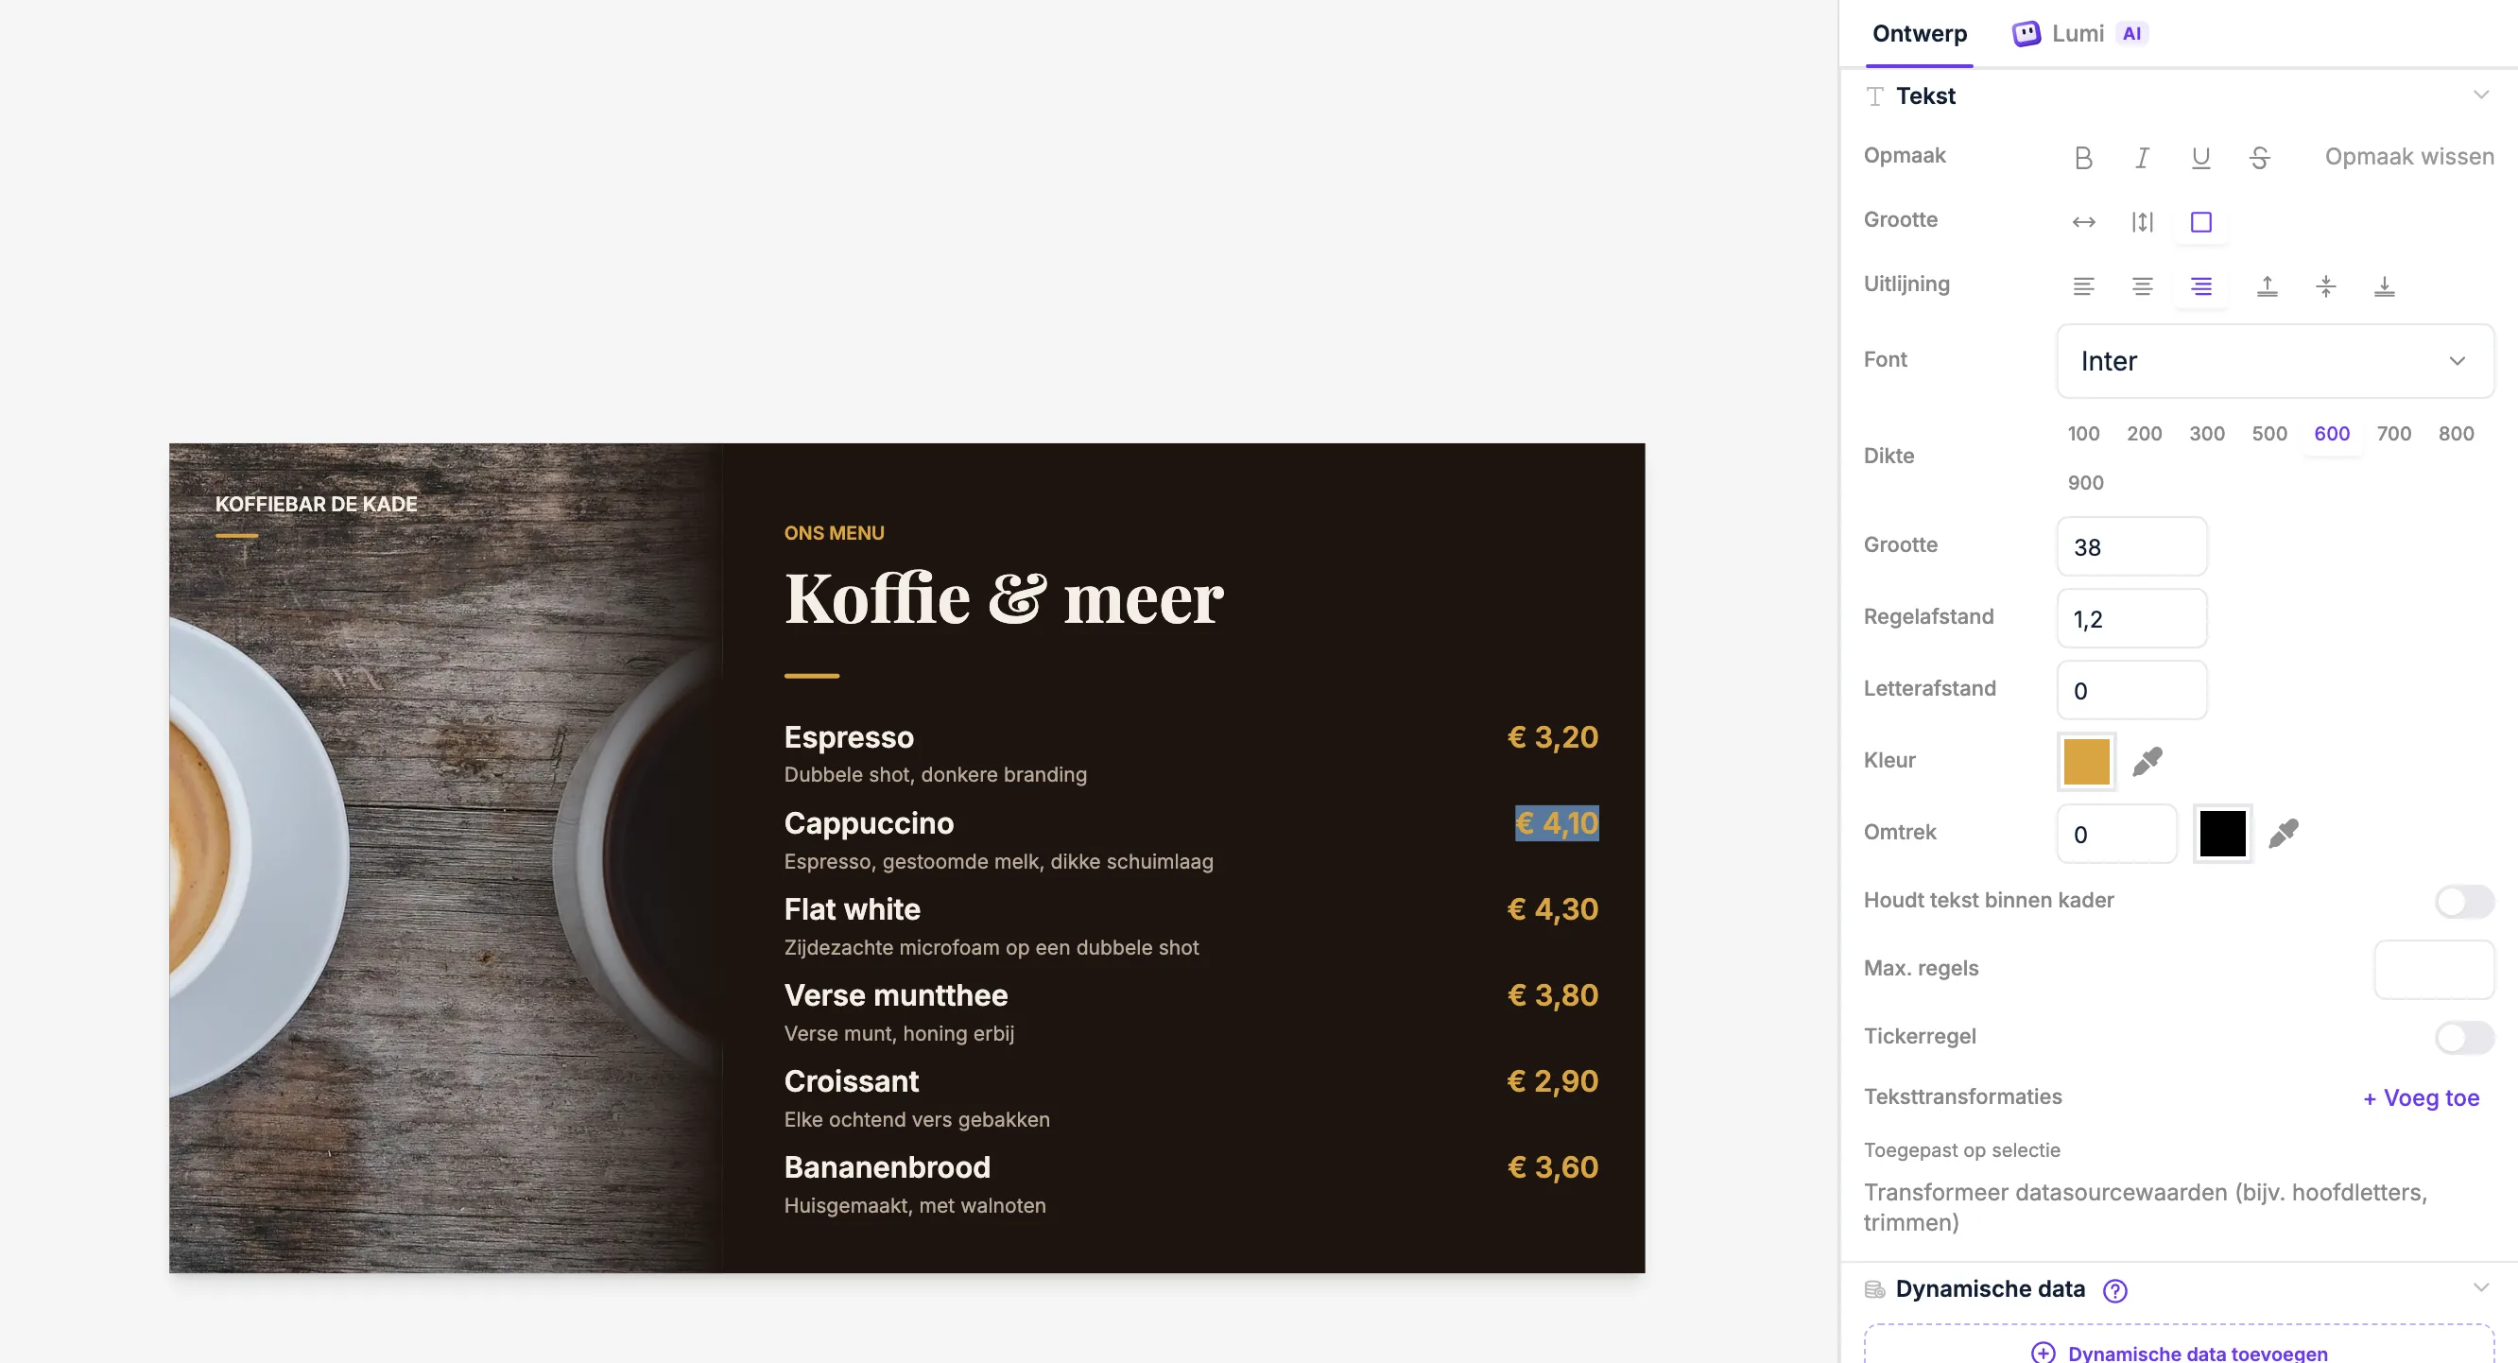
Task: Click the Max. regels input field
Action: pos(2434,970)
